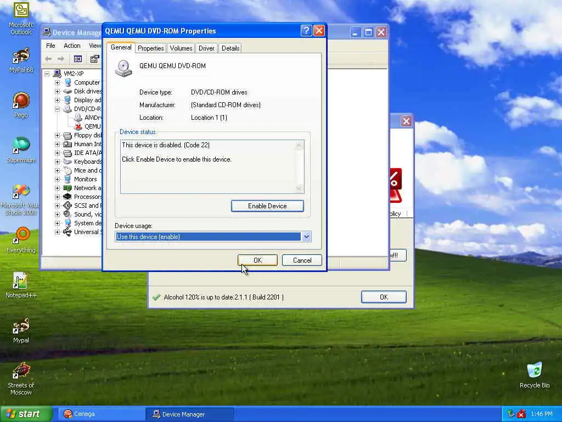562x422 pixels.
Task: Select the Mice and other devices item
Action: coord(88,170)
